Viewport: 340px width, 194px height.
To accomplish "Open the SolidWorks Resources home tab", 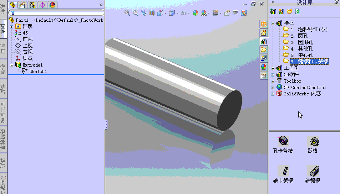I will pyautogui.click(x=263, y=33).
